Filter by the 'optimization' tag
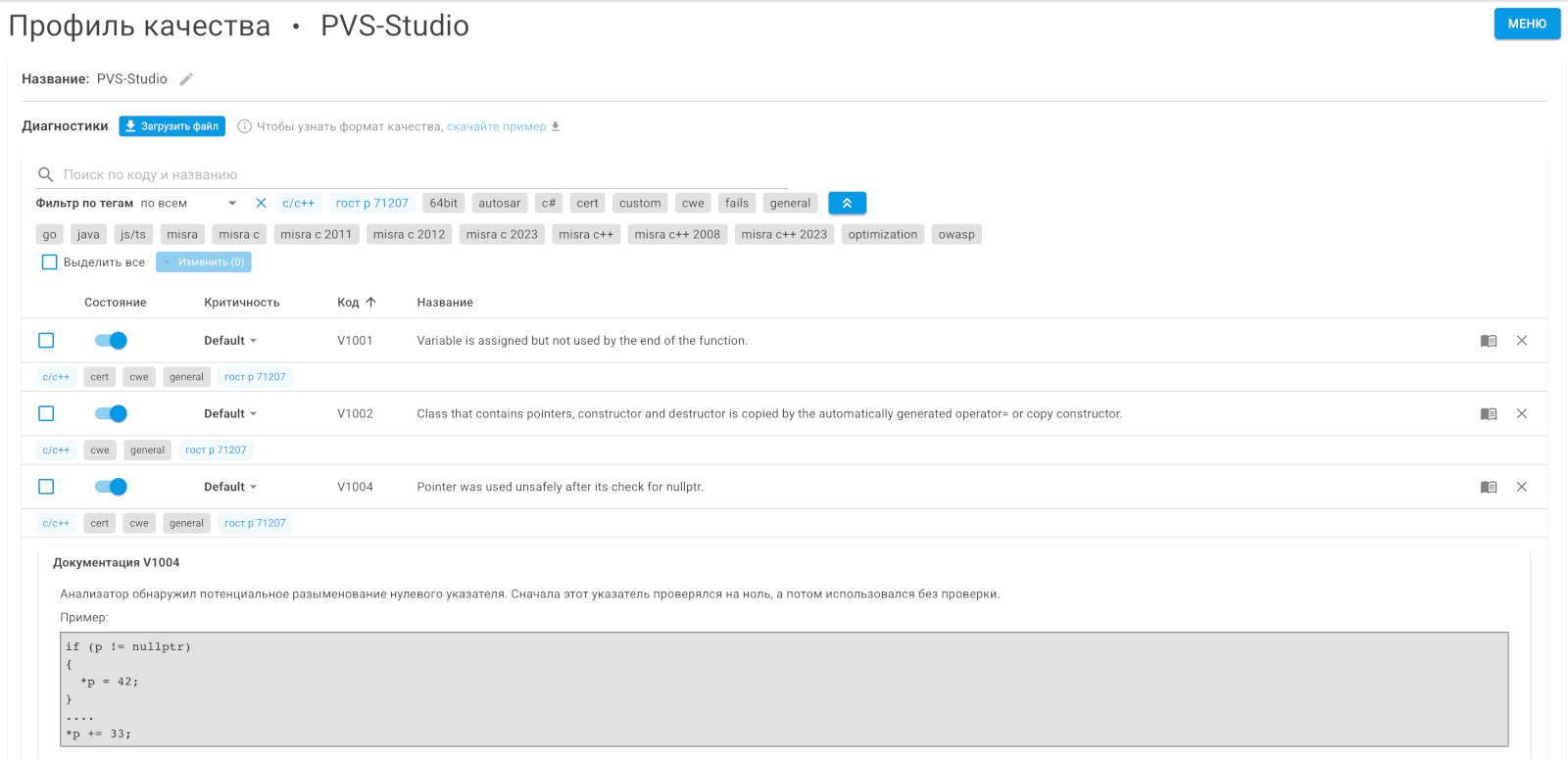Viewport: 1568px width, 759px height. [883, 235]
